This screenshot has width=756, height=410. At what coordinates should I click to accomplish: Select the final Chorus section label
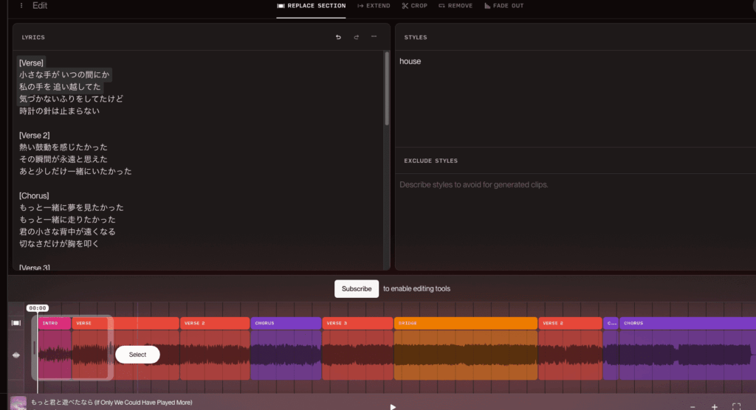[687, 323]
